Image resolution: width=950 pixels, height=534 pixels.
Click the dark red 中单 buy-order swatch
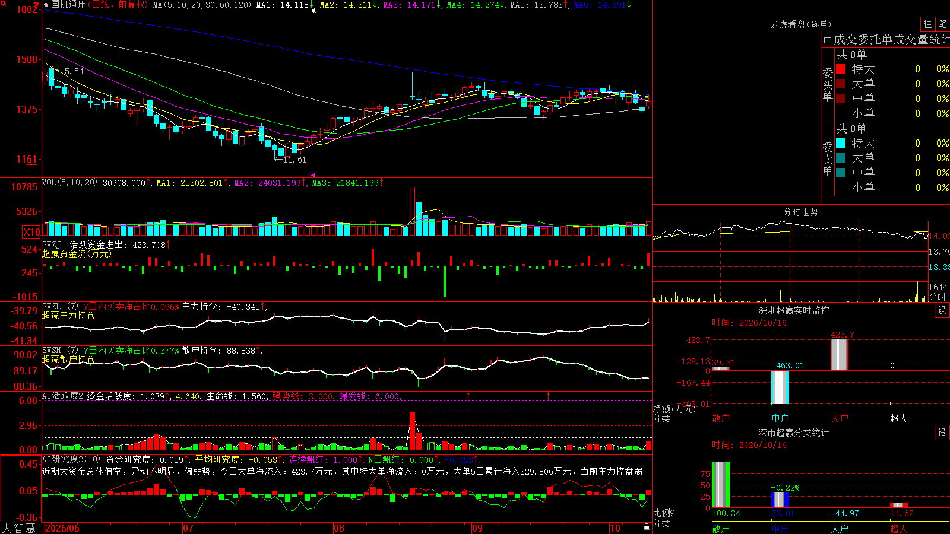click(841, 98)
